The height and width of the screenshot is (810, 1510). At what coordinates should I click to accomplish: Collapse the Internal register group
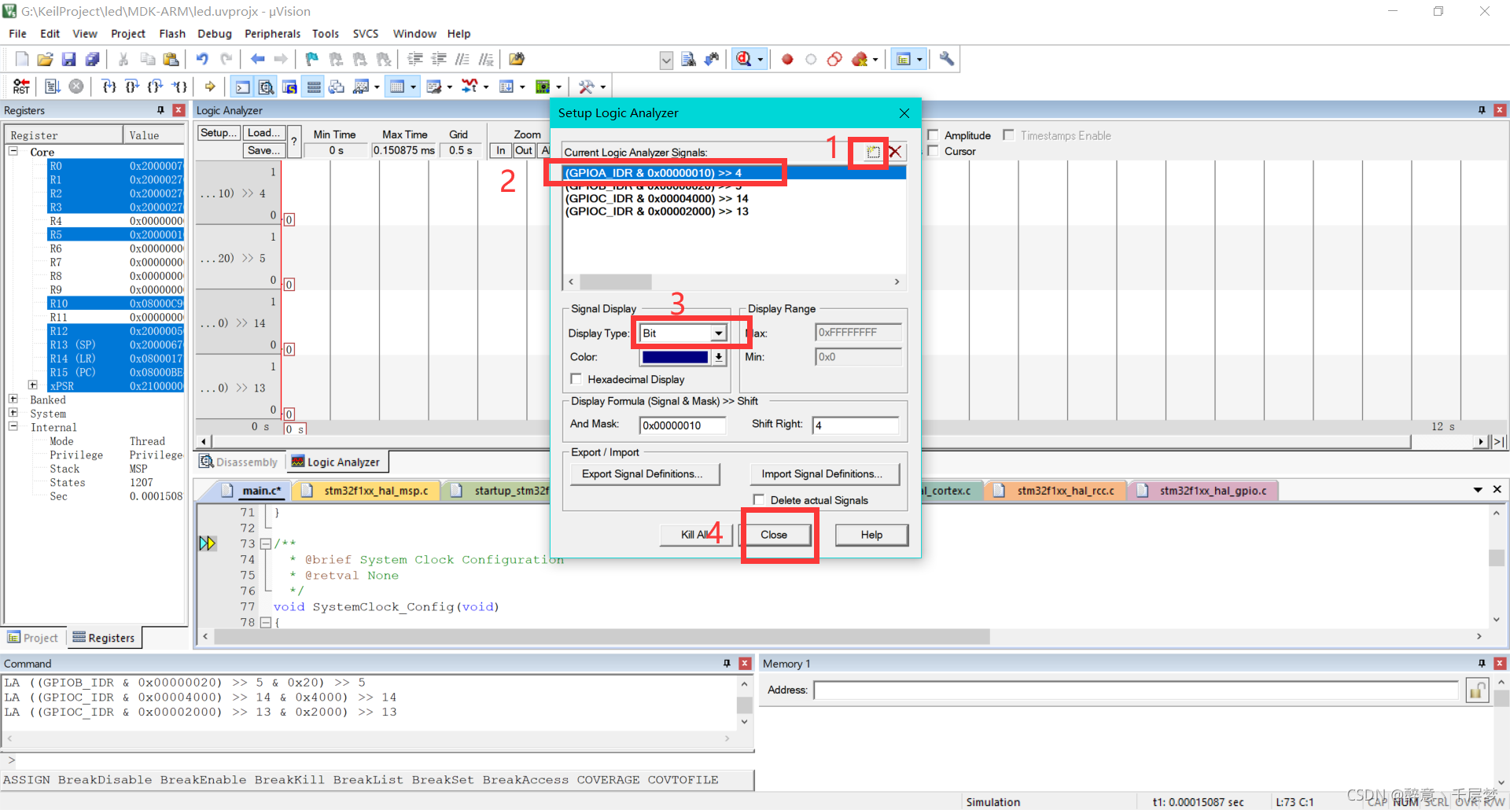click(x=13, y=426)
